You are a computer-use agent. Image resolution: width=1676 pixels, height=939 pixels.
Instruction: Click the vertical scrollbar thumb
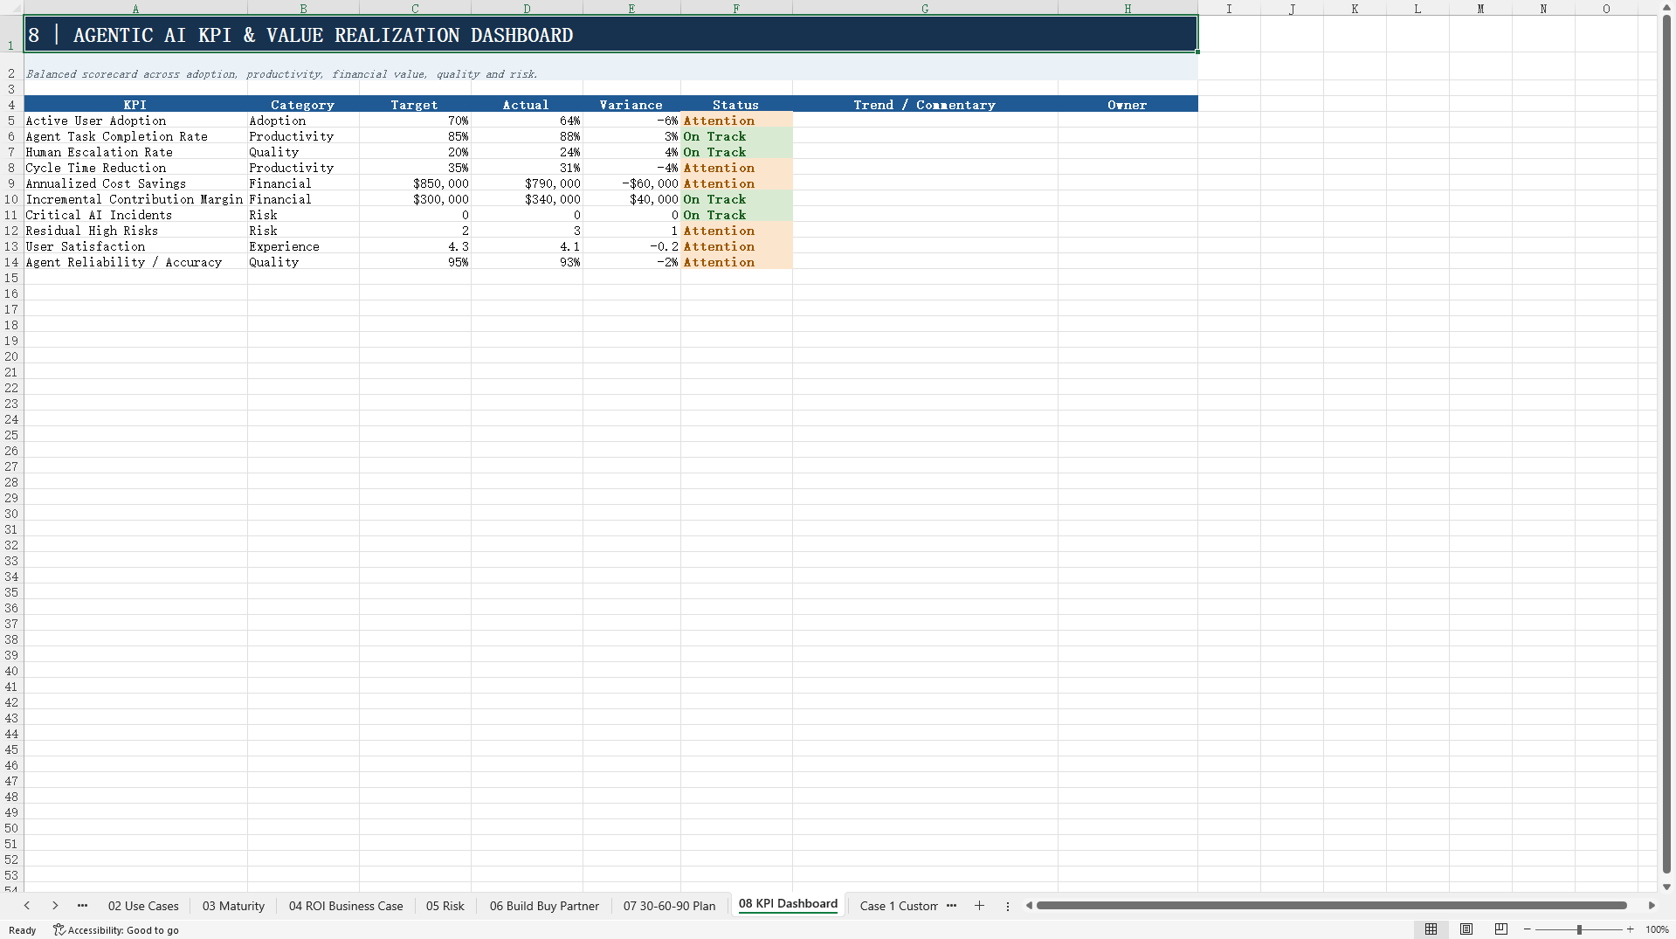tap(1666, 444)
